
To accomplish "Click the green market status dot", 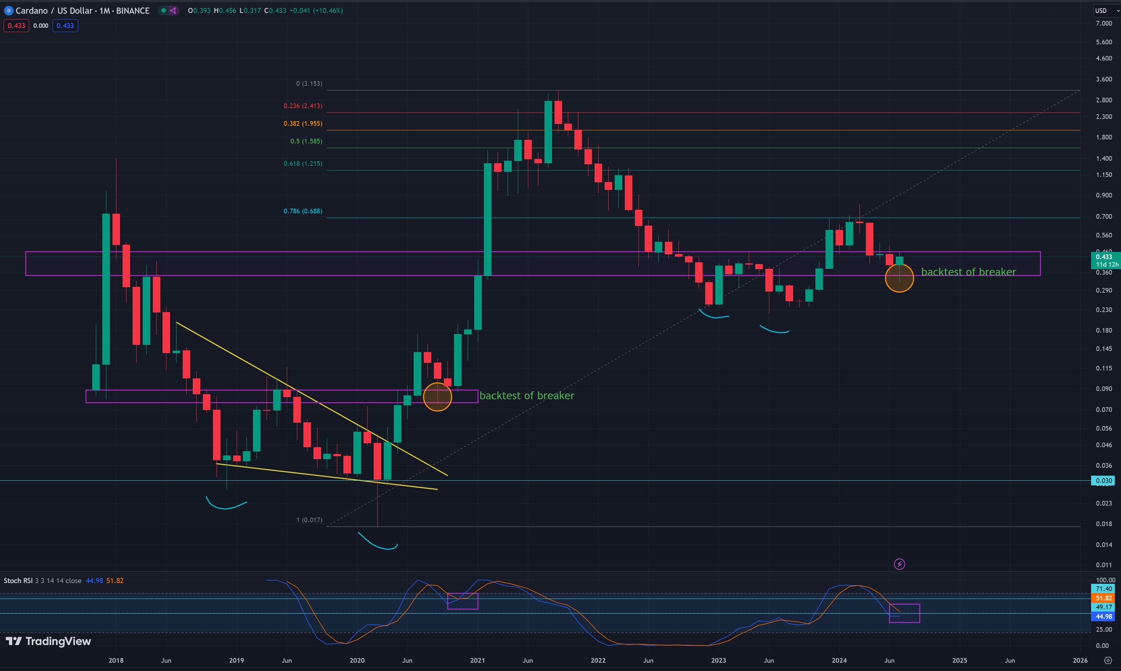I will tap(164, 10).
